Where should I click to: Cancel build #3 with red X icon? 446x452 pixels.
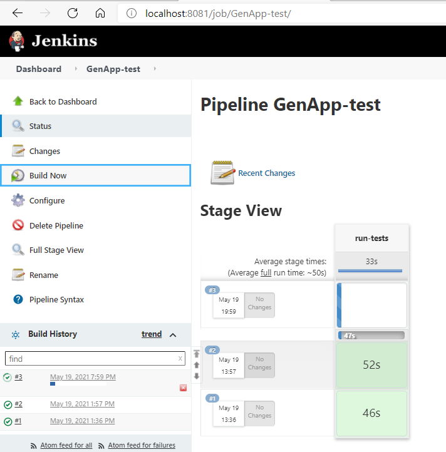coord(183,388)
